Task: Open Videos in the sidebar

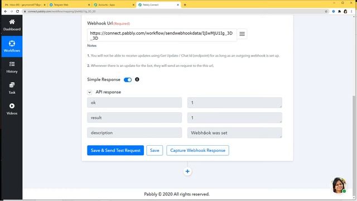Action: pyautogui.click(x=12, y=109)
